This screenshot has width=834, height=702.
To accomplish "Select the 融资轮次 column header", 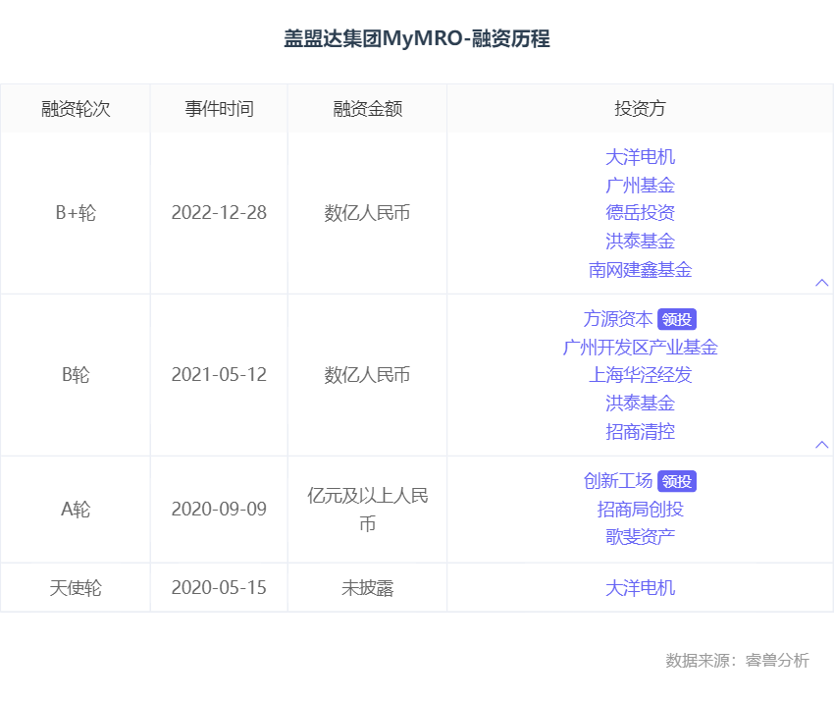I will tap(76, 109).
